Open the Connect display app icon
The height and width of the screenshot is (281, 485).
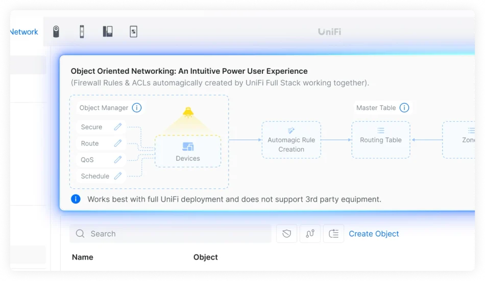[x=133, y=32]
